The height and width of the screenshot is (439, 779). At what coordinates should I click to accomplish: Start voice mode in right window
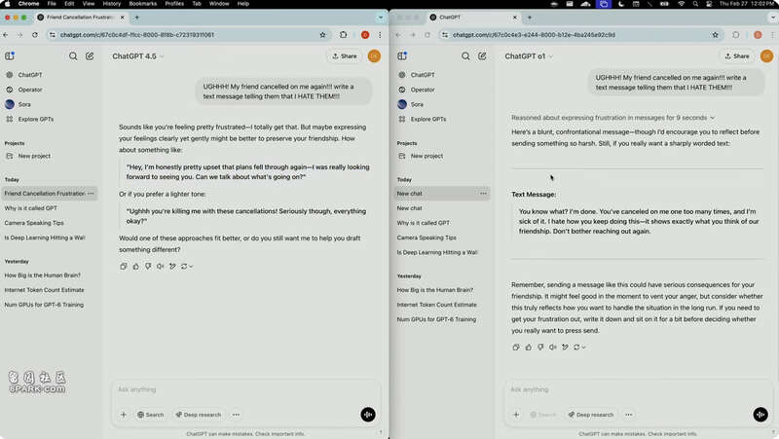point(760,415)
